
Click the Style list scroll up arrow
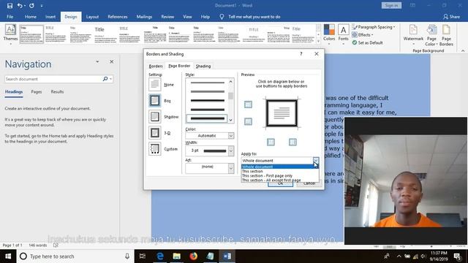pyautogui.click(x=231, y=82)
